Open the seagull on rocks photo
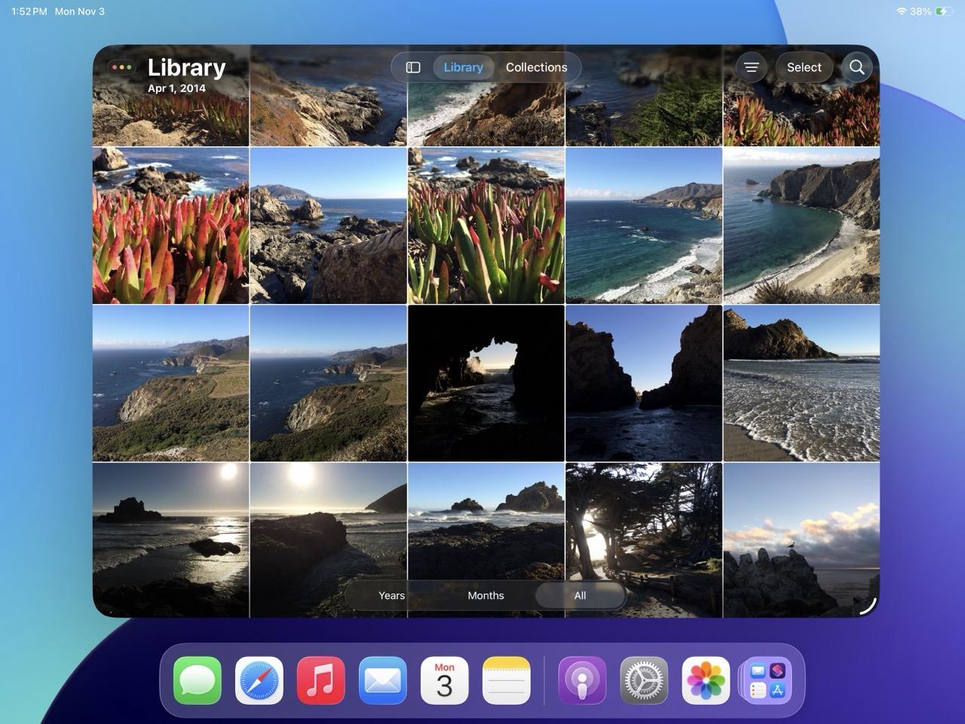965x724 pixels. 801,540
